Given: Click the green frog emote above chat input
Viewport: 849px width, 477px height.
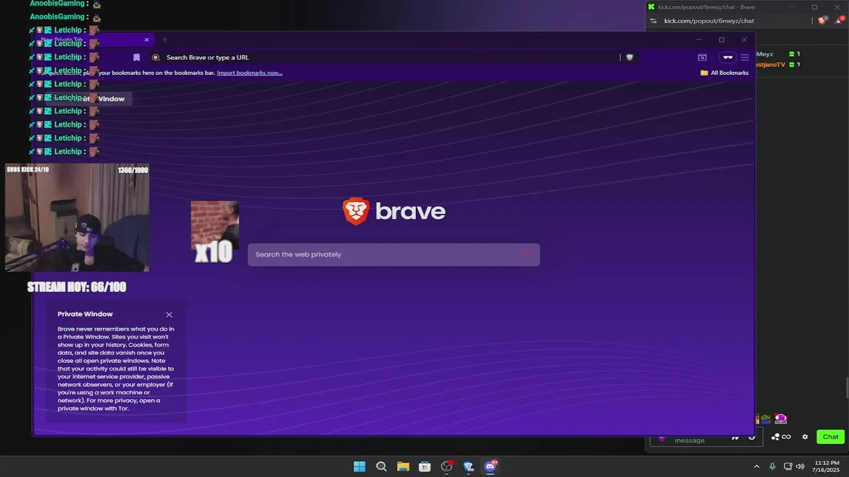Looking at the screenshot, I should 766,419.
